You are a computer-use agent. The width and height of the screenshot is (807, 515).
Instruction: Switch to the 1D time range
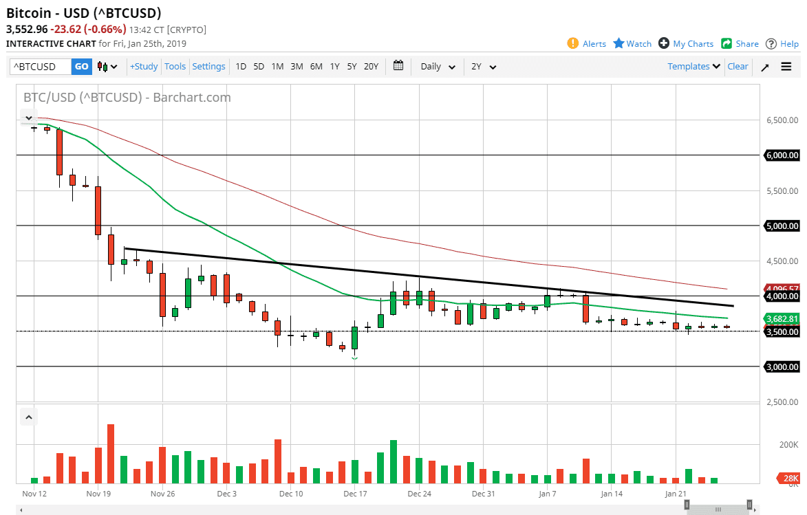(x=241, y=66)
